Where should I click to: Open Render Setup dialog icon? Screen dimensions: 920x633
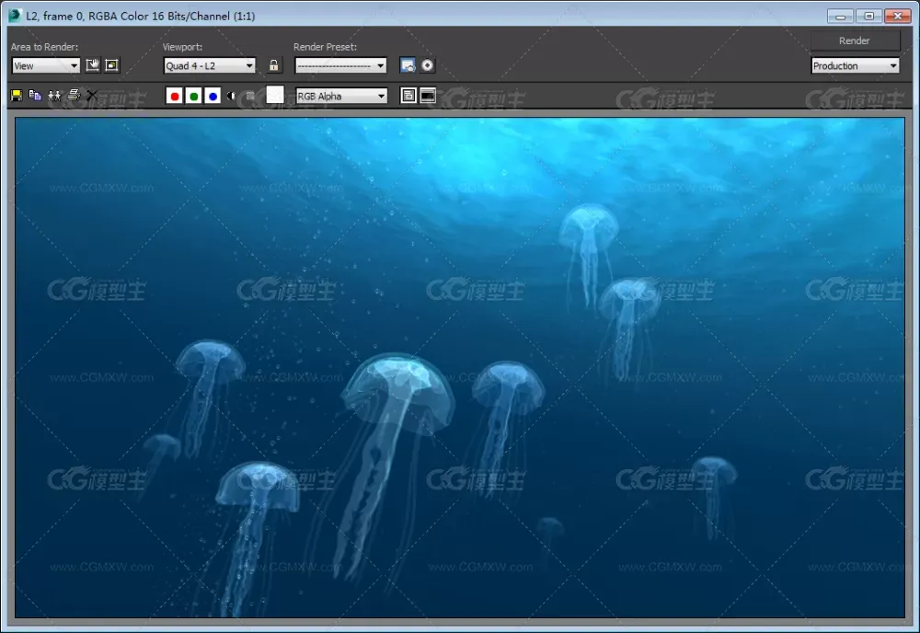408,65
